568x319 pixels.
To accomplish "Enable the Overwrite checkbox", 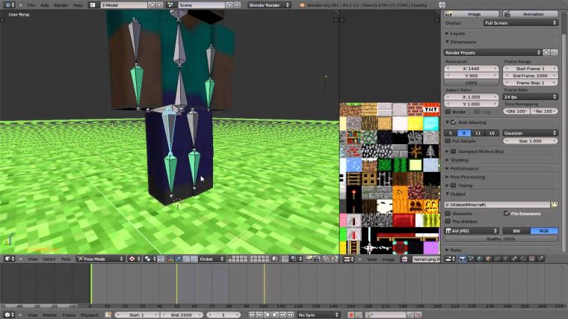I will point(448,214).
